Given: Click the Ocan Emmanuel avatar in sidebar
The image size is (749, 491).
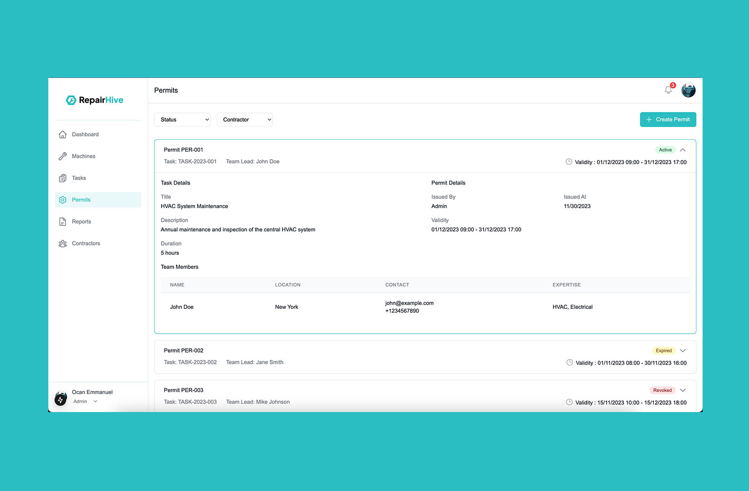Looking at the screenshot, I should 61,398.
